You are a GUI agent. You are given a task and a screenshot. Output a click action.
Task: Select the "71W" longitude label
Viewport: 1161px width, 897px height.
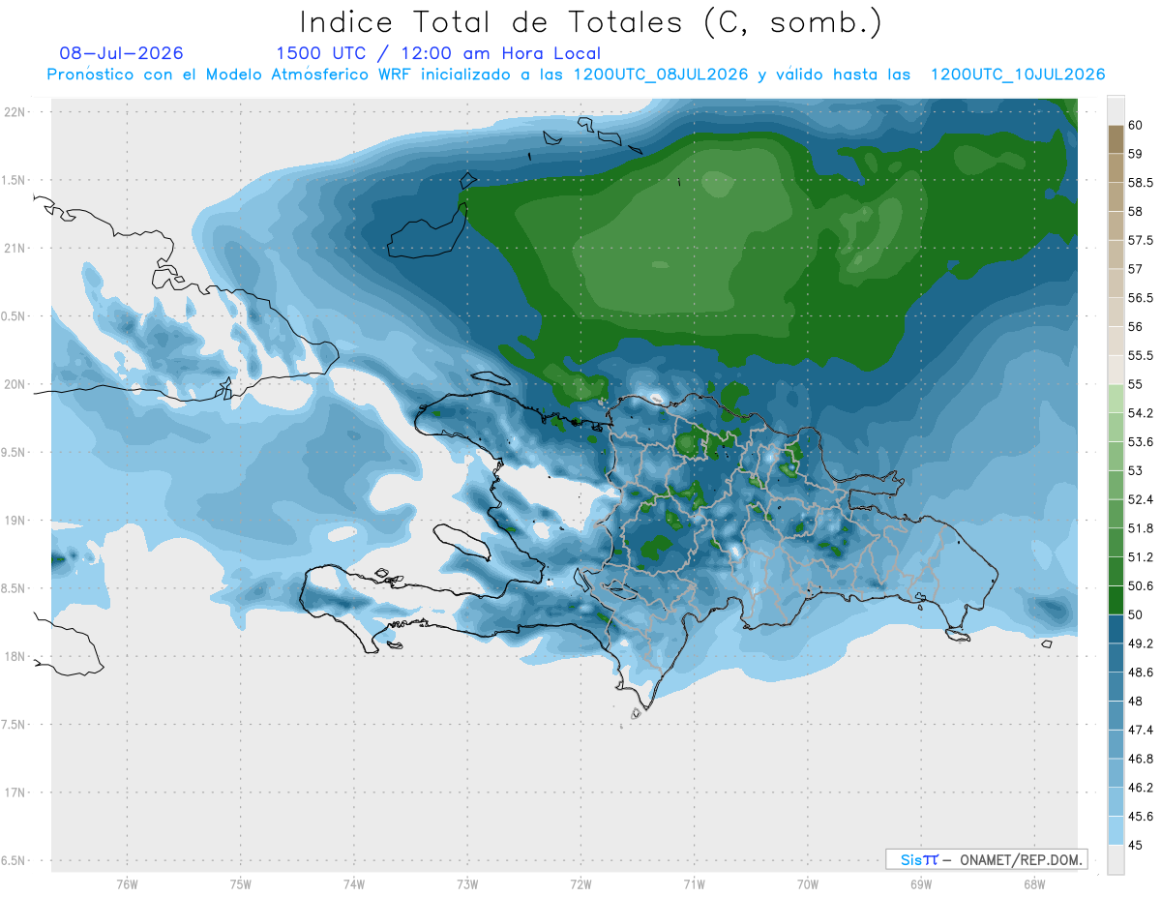point(694,883)
